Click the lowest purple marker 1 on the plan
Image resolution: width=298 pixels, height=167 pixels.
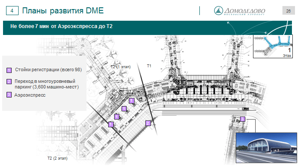click(111, 124)
